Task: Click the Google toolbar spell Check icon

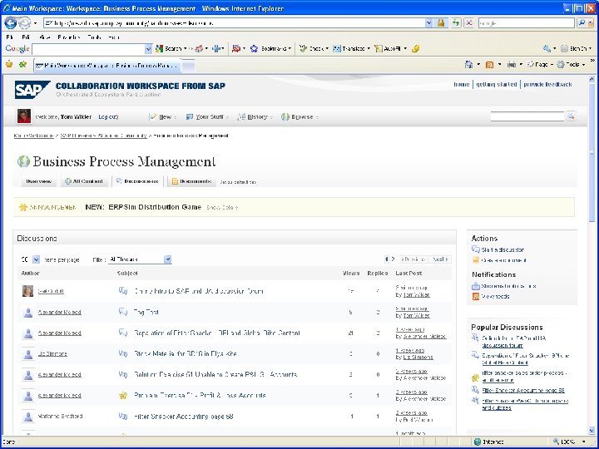Action: click(x=304, y=48)
